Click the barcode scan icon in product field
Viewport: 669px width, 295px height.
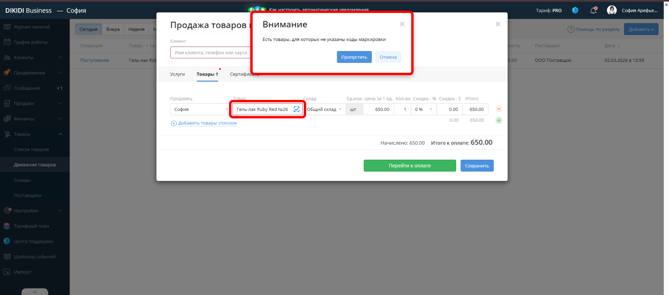(x=296, y=109)
